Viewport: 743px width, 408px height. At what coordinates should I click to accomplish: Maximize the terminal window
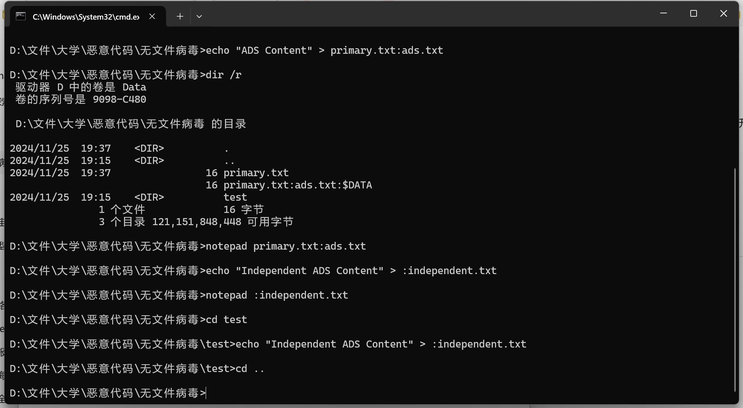tap(694, 14)
